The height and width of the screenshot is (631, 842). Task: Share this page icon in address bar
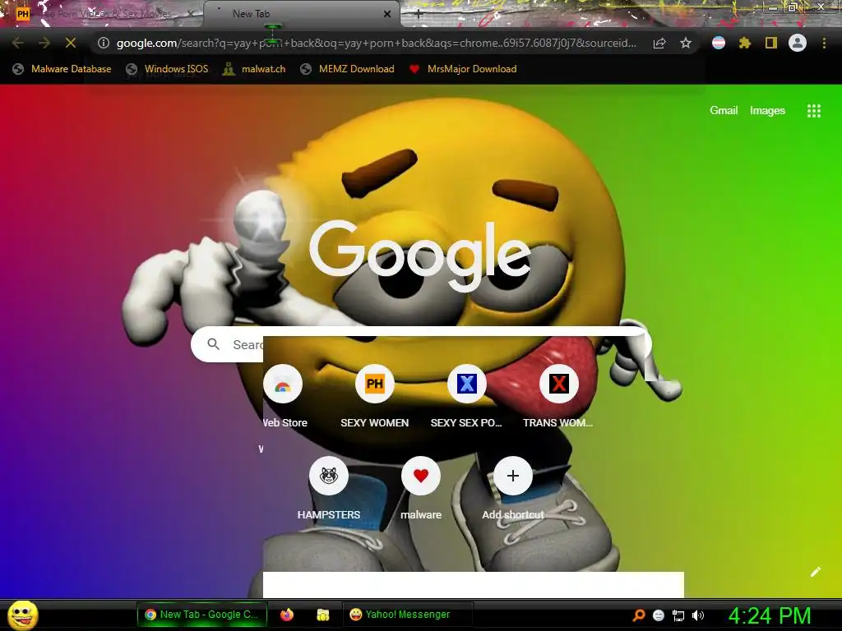[x=659, y=44]
